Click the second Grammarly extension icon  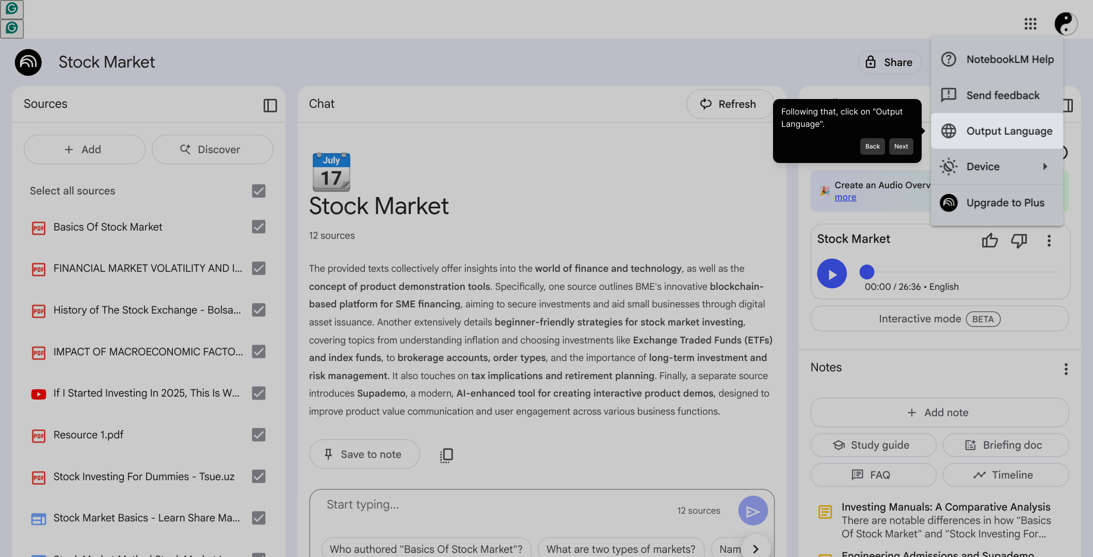point(12,28)
